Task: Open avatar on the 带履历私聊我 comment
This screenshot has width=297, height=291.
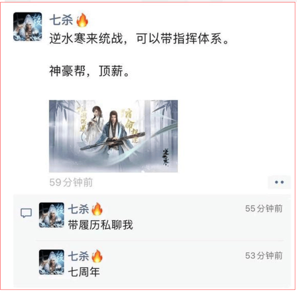Action: pyautogui.click(x=51, y=215)
